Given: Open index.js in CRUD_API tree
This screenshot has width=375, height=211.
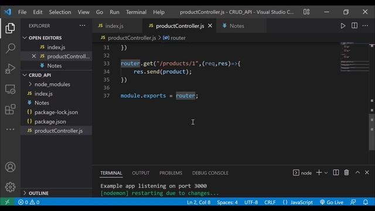Looking at the screenshot, I should 43,94.
